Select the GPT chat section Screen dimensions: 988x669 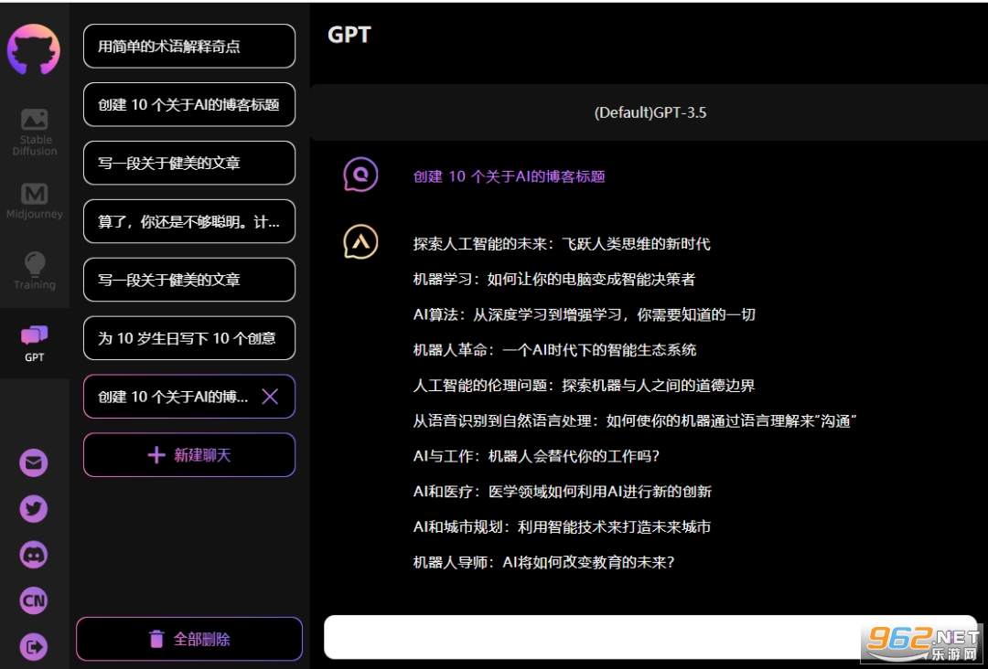coord(34,343)
